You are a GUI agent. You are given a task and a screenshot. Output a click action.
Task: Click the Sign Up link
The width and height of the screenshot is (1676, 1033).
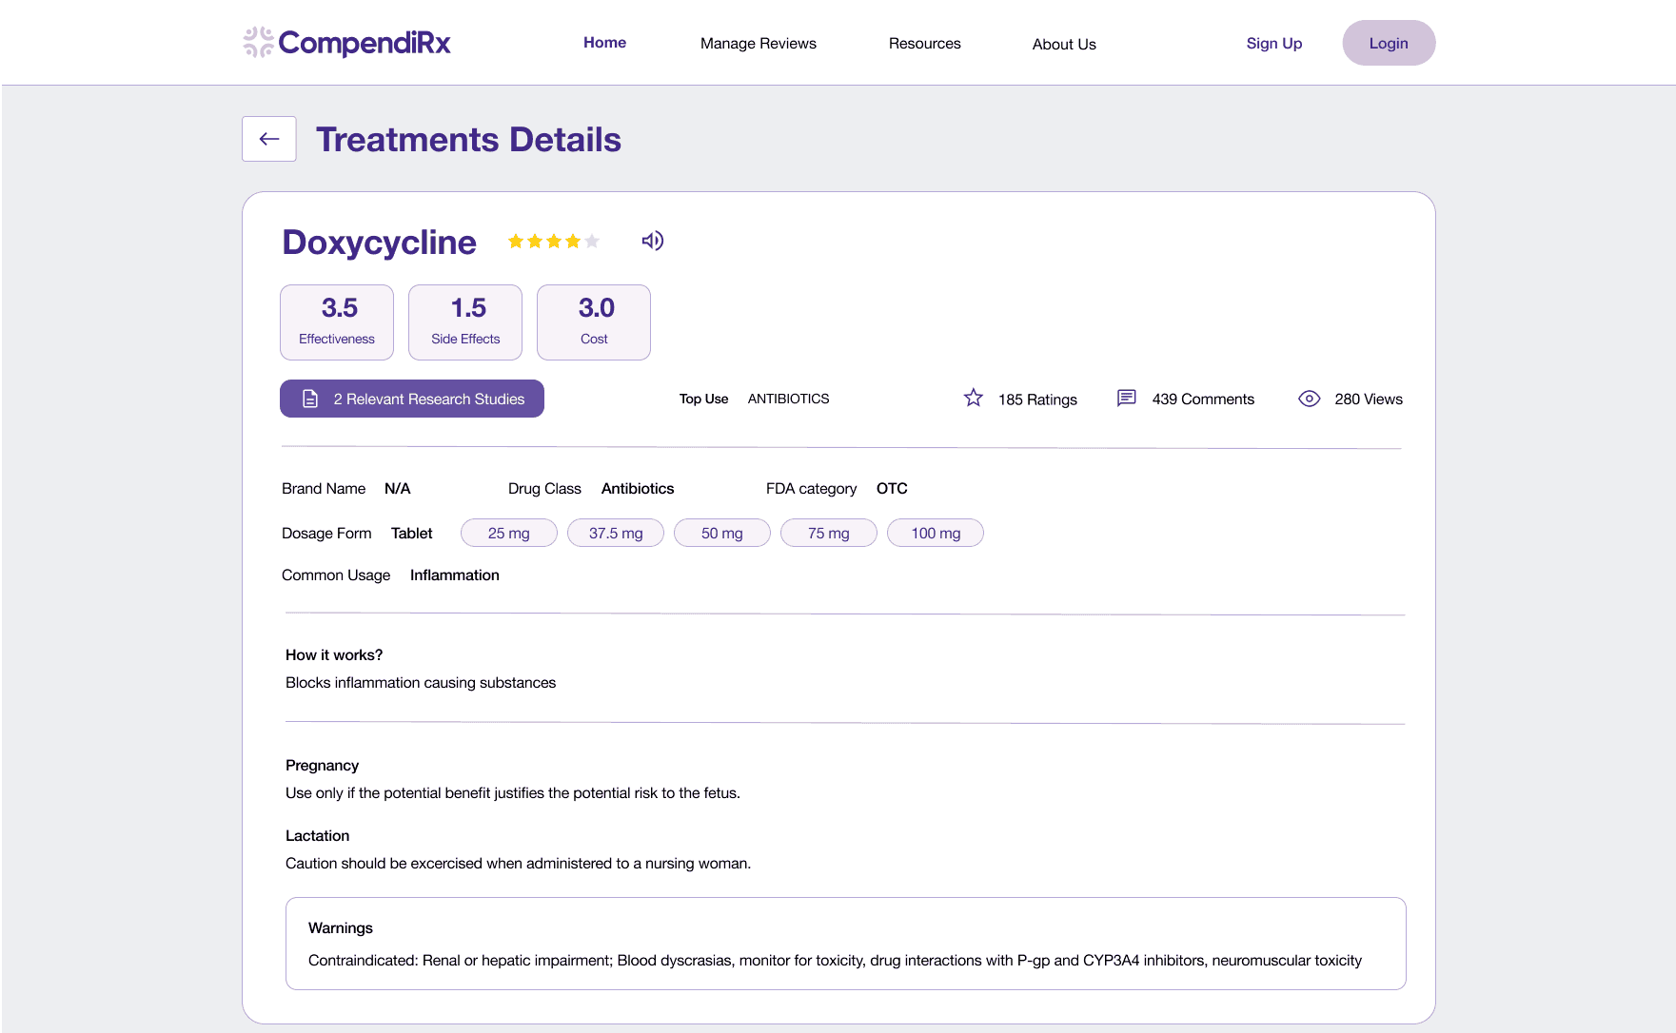1273,44
